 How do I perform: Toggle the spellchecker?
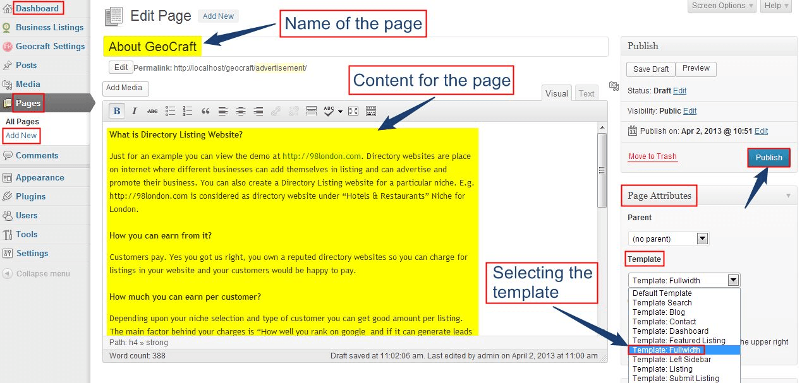329,111
